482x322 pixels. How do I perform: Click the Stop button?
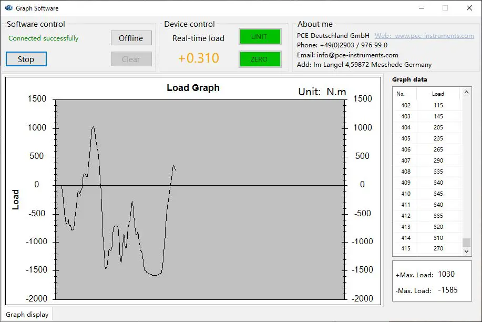26,59
